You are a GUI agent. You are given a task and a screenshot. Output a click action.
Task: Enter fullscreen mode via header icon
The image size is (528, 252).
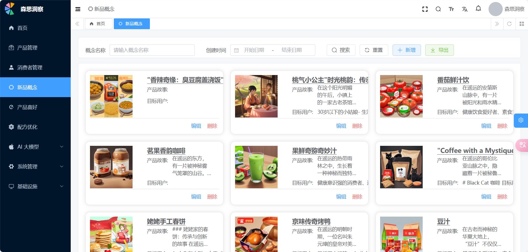(x=425, y=9)
